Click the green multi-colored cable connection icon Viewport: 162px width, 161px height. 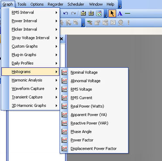tap(90, 22)
